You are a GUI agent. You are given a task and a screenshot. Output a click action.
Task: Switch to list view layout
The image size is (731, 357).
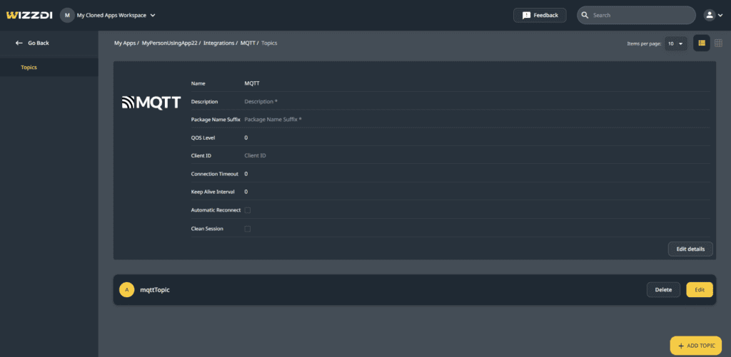click(702, 43)
